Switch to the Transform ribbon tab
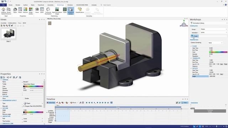This screenshot has width=228, height=128. 41,5
